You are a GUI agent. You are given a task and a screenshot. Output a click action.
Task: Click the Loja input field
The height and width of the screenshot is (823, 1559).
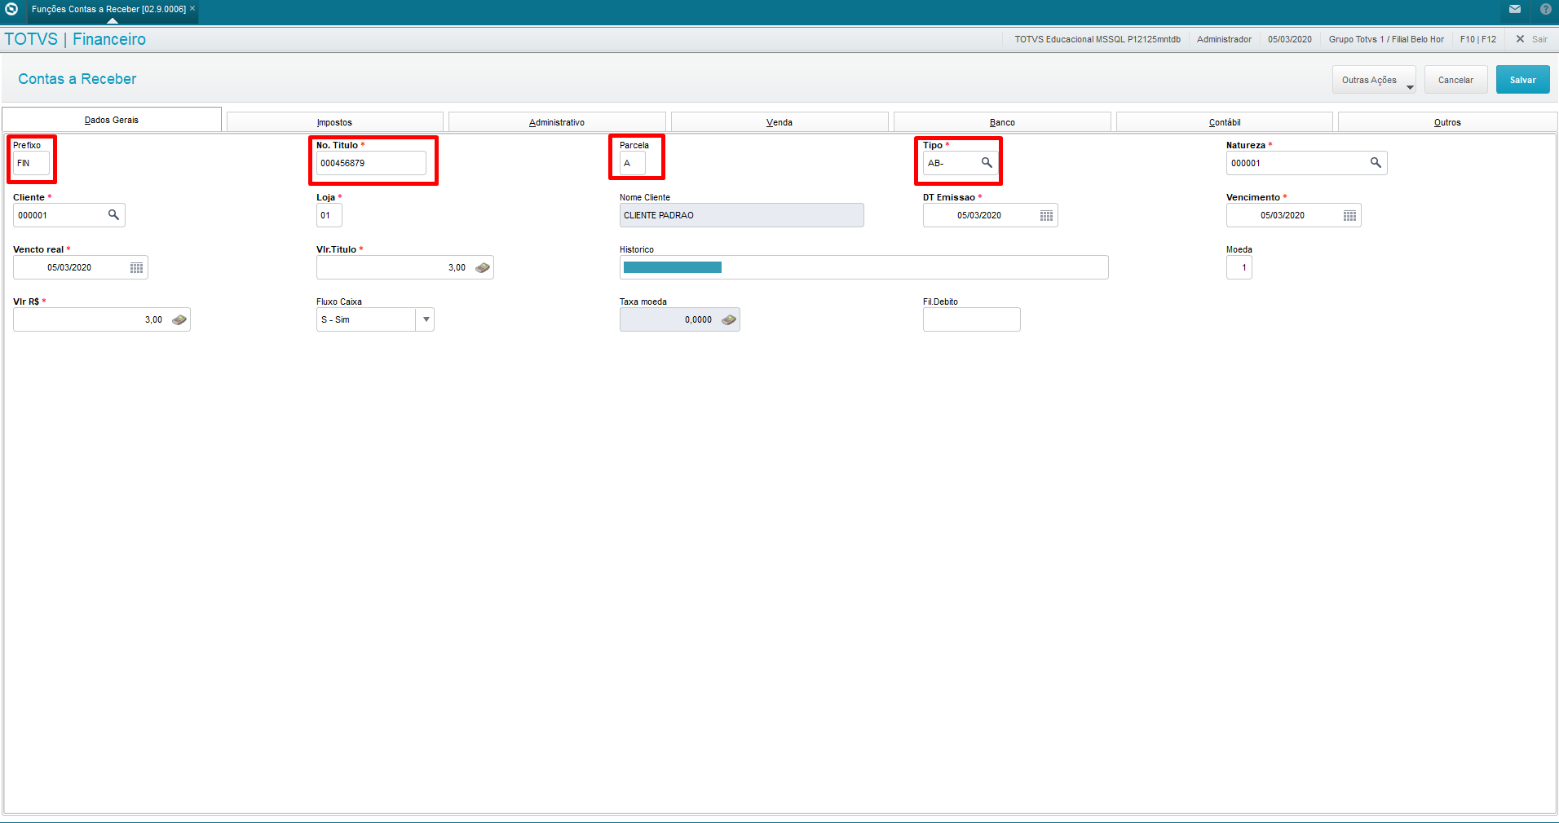pos(329,215)
